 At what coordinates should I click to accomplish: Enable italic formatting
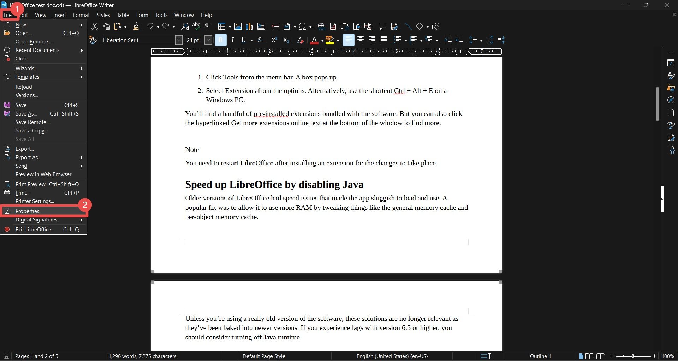(232, 40)
